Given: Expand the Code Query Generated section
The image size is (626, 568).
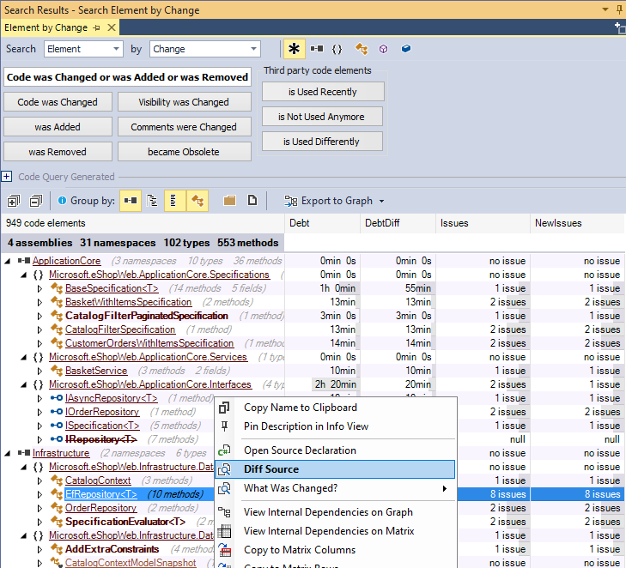Looking at the screenshot, I should (6, 176).
